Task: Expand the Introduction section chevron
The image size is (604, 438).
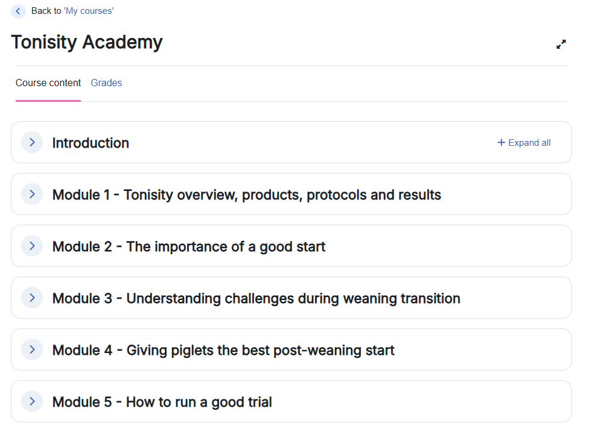Action: pos(32,142)
